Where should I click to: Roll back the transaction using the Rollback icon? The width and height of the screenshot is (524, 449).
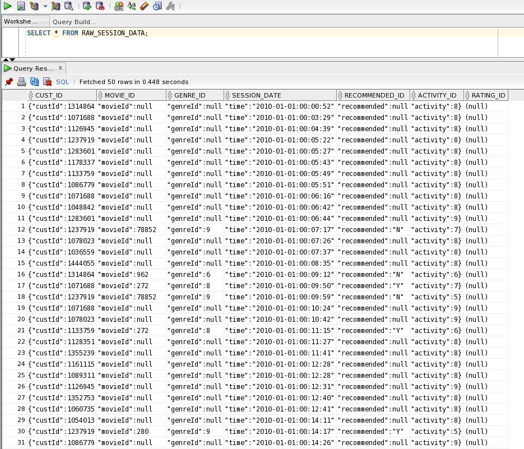100,6
